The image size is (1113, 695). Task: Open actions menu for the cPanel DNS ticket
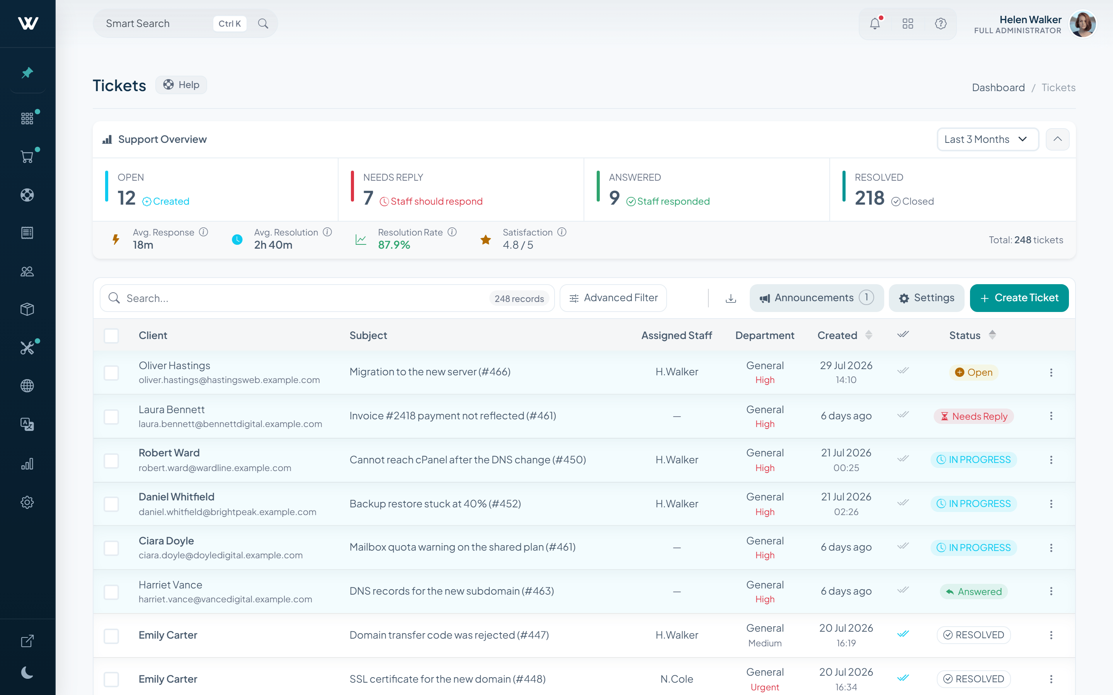tap(1051, 459)
